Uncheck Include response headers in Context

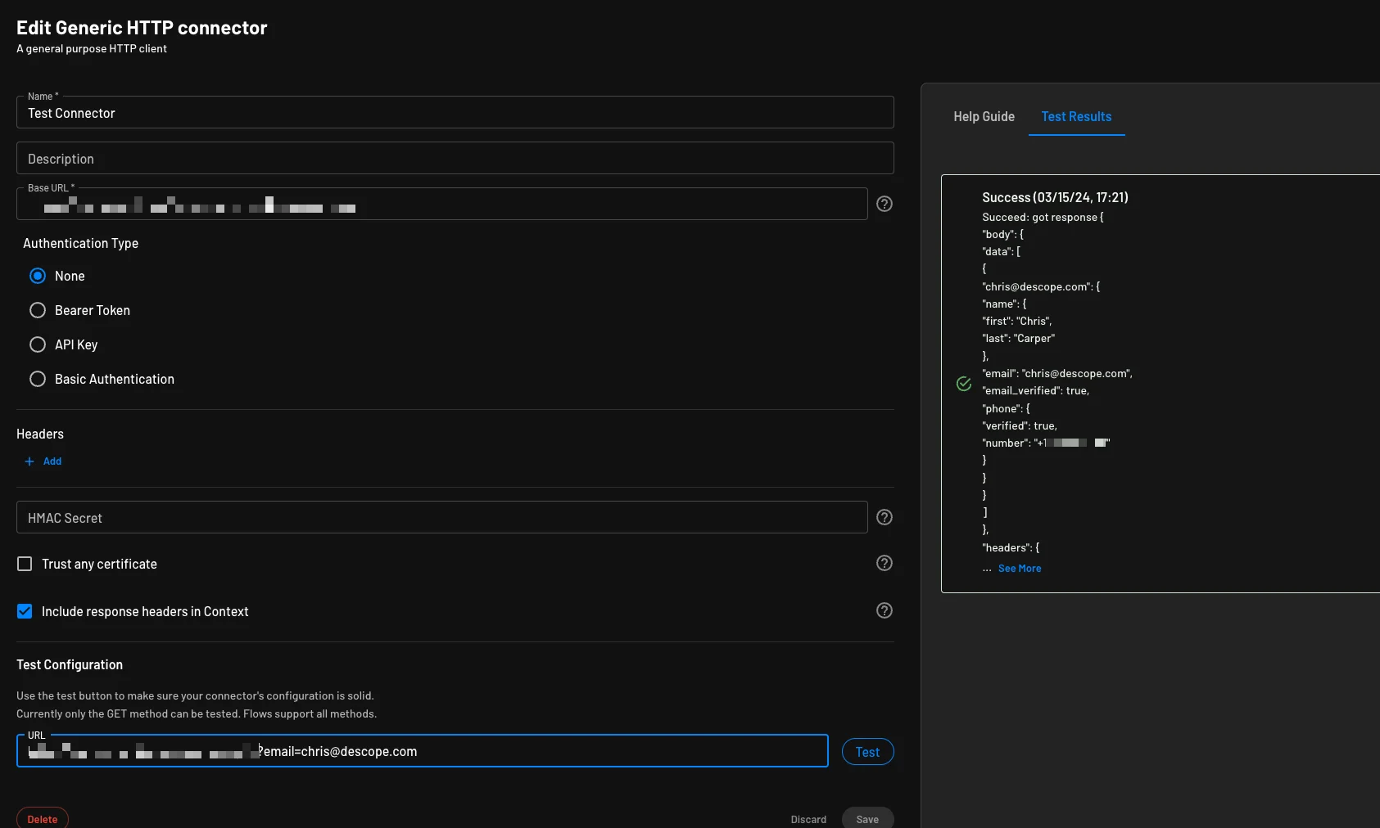coord(25,611)
